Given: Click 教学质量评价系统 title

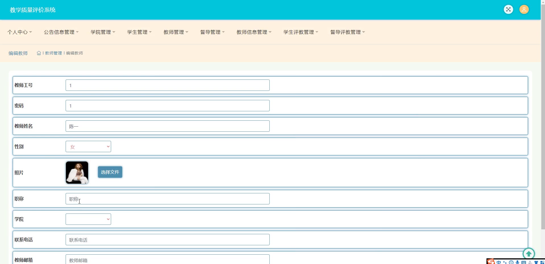Looking at the screenshot, I should pos(33,10).
